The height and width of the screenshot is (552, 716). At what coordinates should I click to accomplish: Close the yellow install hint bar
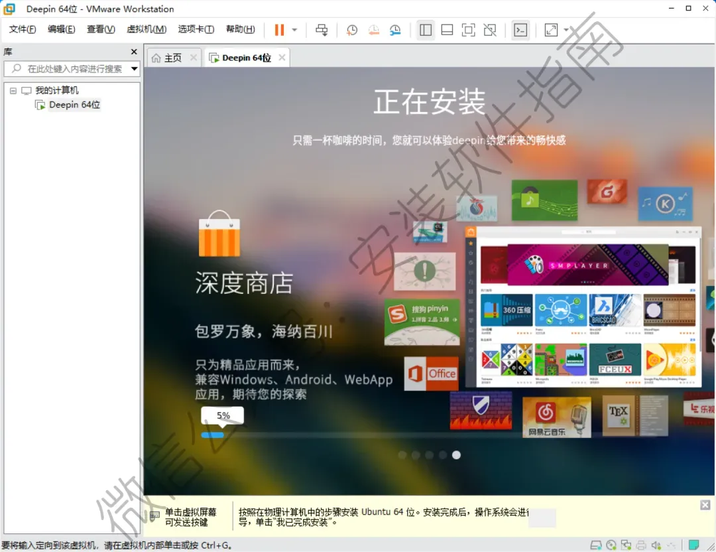705,505
